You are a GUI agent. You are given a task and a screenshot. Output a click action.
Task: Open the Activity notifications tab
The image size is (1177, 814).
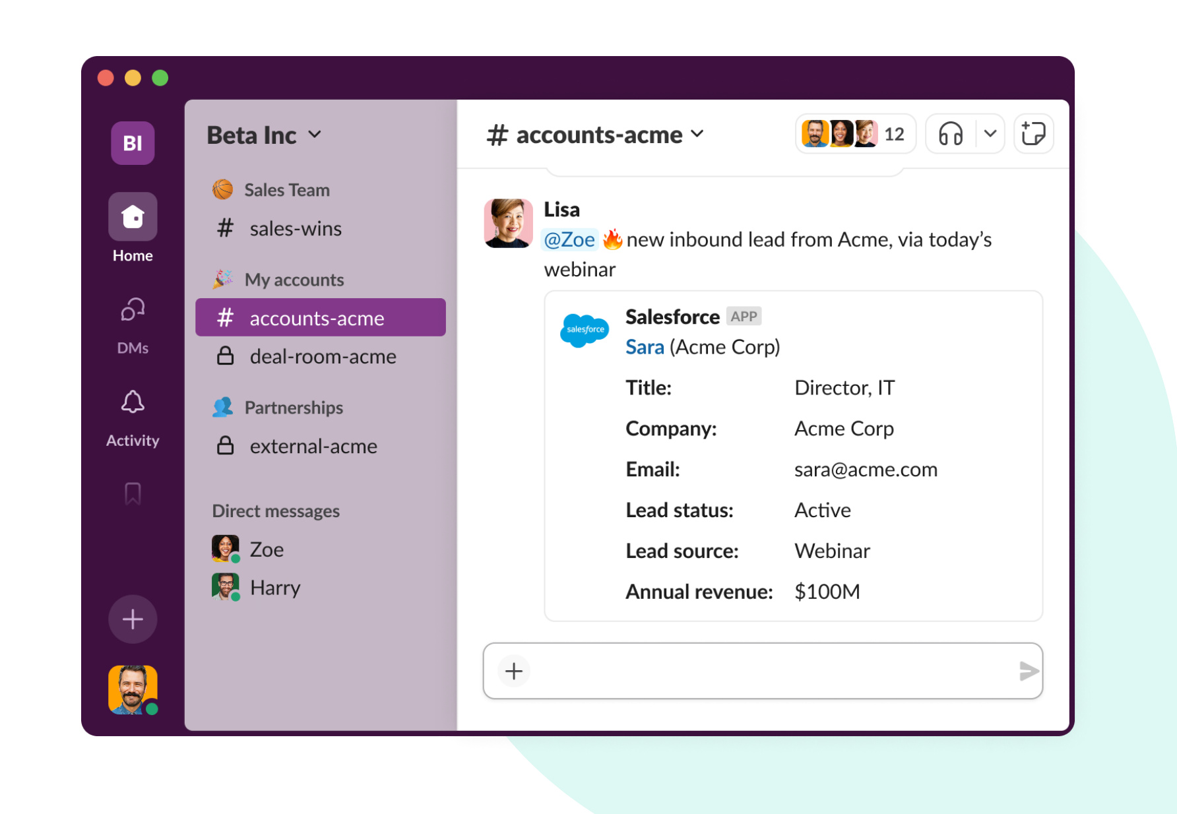133,418
